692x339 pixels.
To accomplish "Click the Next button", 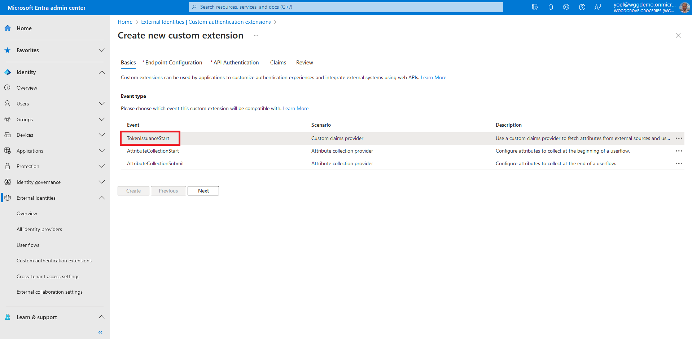I will click(203, 191).
